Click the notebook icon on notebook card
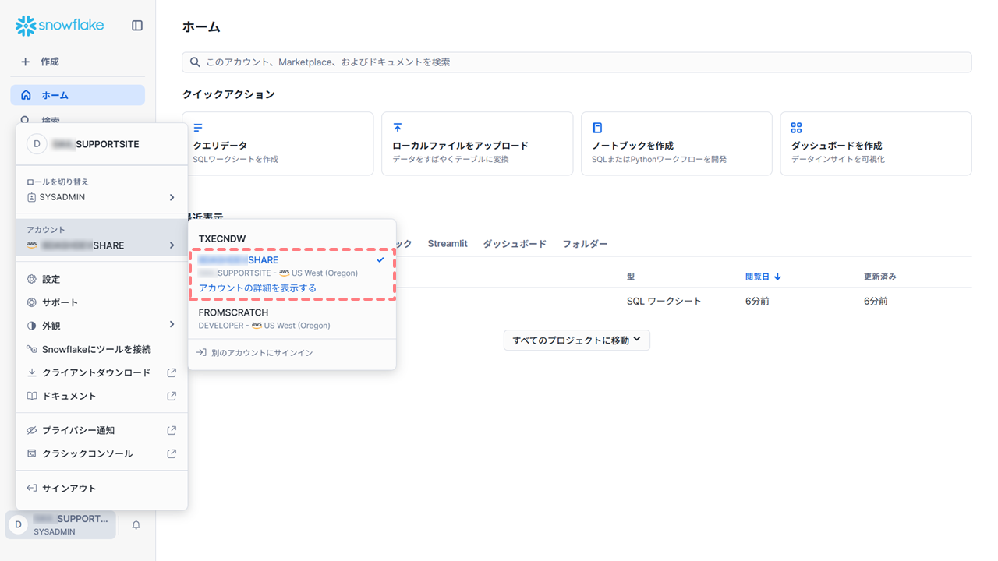Image resolution: width=998 pixels, height=561 pixels. pyautogui.click(x=597, y=128)
